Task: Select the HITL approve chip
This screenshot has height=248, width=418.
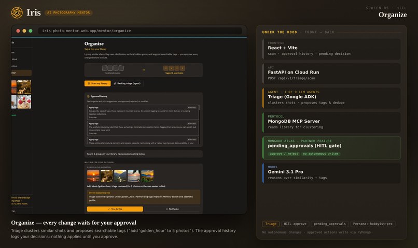Action: 295,224
